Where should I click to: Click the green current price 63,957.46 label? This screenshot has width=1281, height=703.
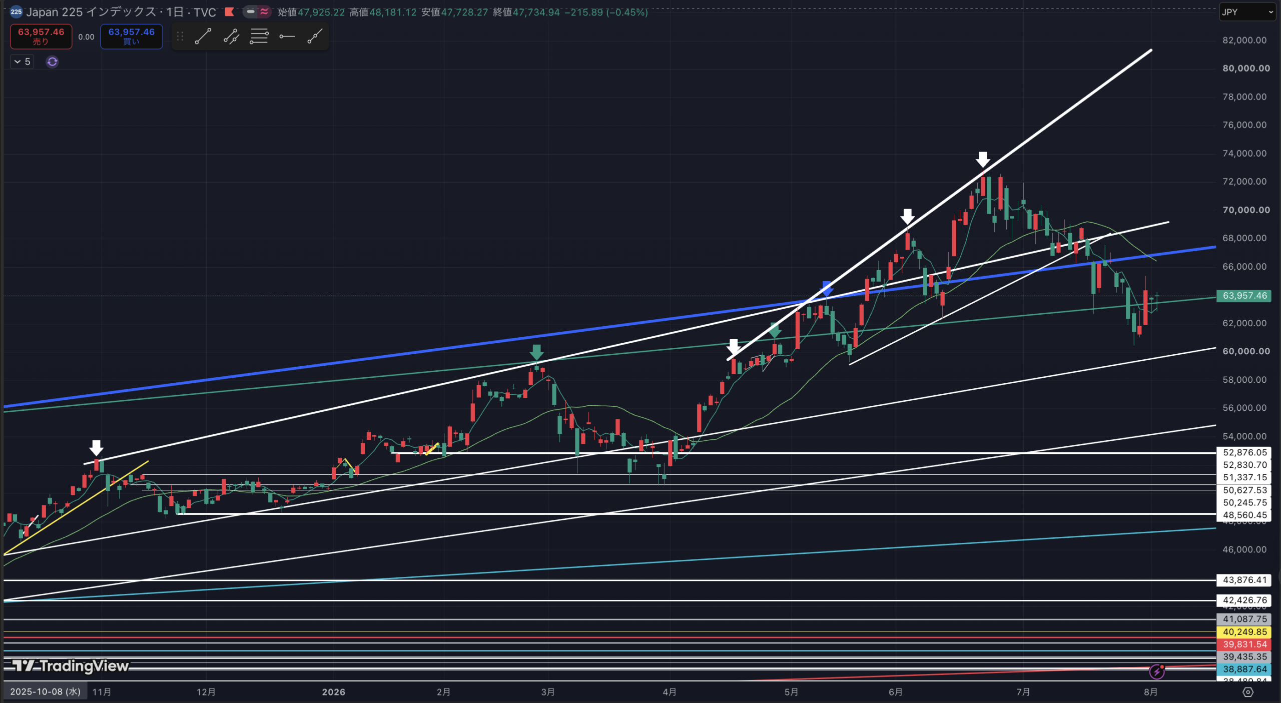(x=1244, y=296)
